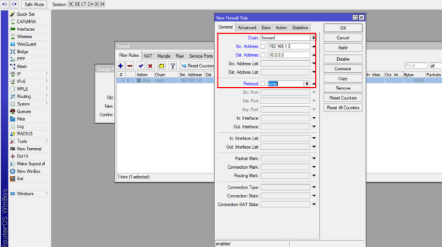The width and height of the screenshot is (442, 247).
Task: Open the Log viewer
Action: click(x=20, y=126)
